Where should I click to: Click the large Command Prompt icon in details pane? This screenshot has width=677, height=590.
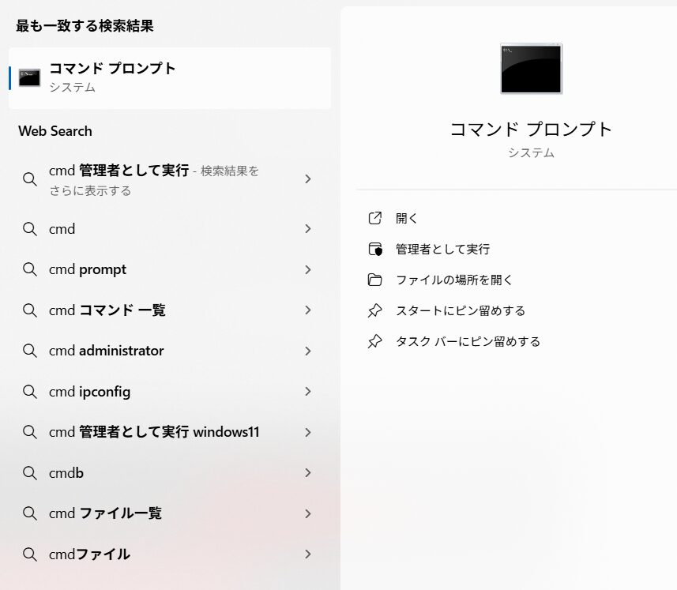tap(531, 68)
